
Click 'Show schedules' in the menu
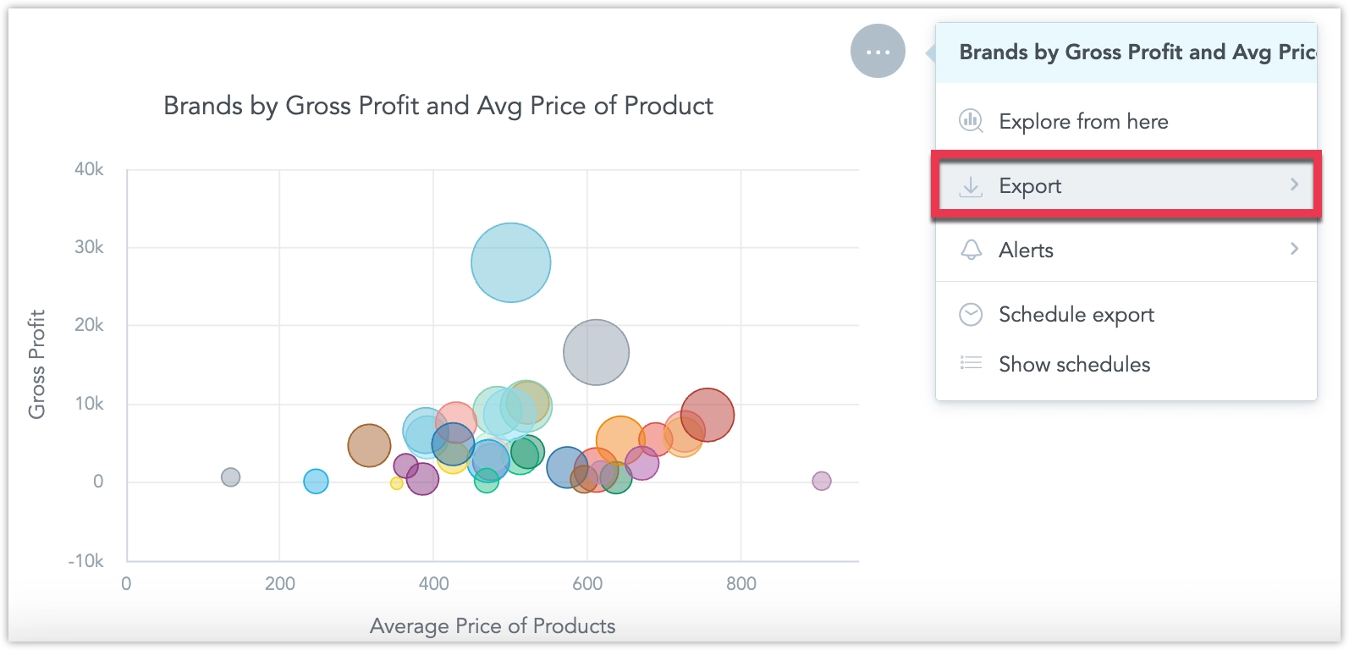click(x=1074, y=364)
